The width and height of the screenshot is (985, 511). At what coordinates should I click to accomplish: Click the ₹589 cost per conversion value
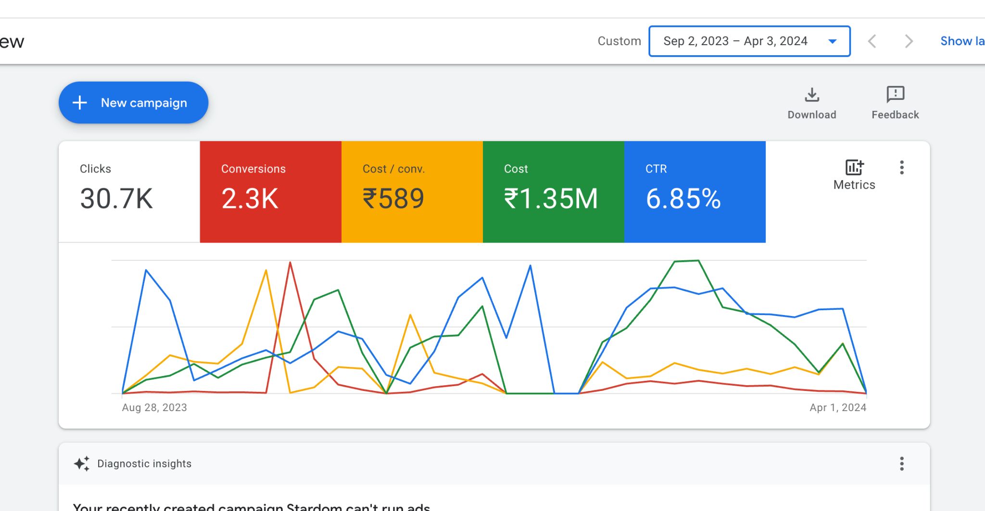pos(393,198)
